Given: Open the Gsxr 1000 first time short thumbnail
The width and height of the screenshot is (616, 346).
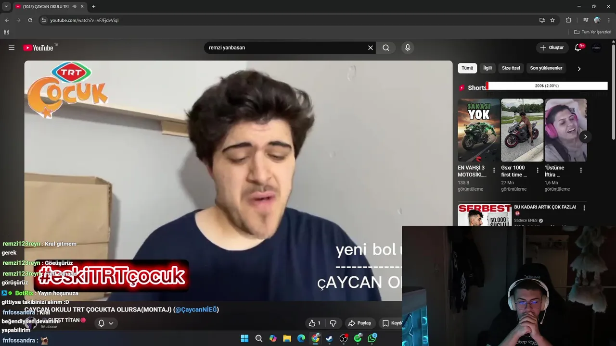Looking at the screenshot, I should tap(522, 130).
